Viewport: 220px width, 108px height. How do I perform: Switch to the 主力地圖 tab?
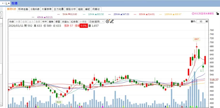59,9
